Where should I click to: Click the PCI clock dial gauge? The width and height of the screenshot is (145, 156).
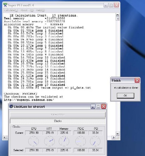tap(95, 142)
